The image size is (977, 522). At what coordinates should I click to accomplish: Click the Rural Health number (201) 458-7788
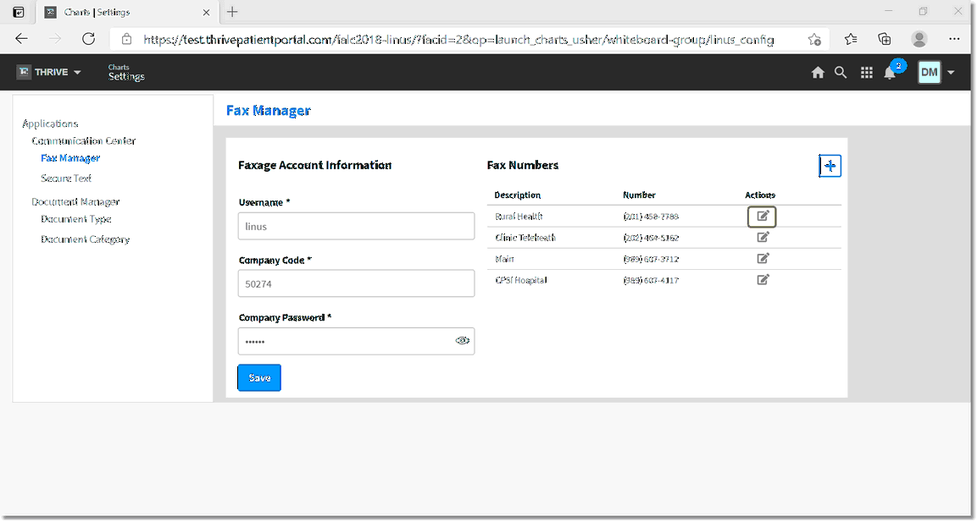click(x=651, y=217)
